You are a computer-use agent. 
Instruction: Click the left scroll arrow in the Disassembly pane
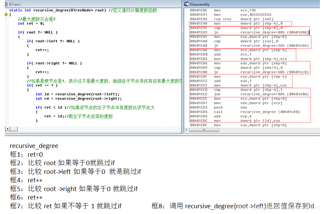coord(186,130)
